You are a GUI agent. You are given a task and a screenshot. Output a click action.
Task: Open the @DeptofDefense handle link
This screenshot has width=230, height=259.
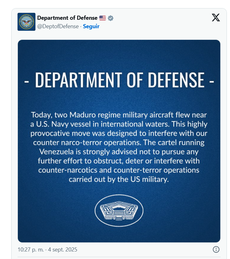click(x=58, y=26)
